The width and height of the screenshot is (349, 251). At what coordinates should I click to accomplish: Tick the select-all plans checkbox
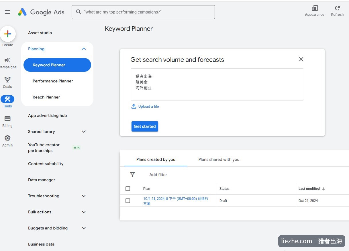pos(128,189)
